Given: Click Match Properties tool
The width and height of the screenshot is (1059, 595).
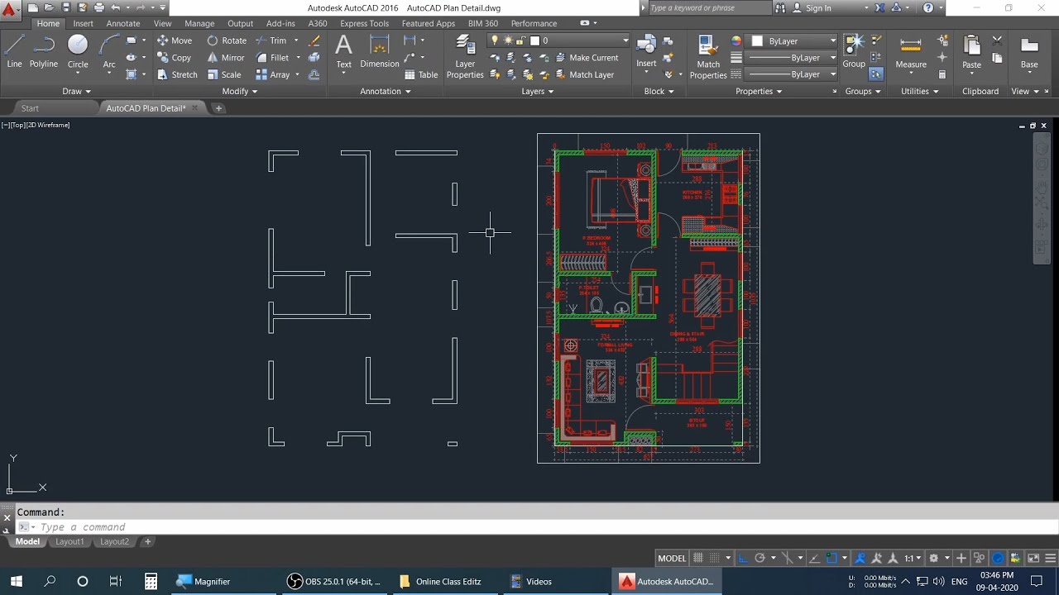Looking at the screenshot, I should 708,58.
